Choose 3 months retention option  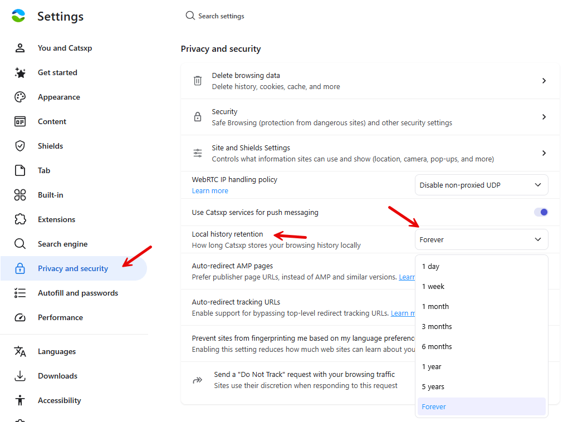click(x=481, y=326)
